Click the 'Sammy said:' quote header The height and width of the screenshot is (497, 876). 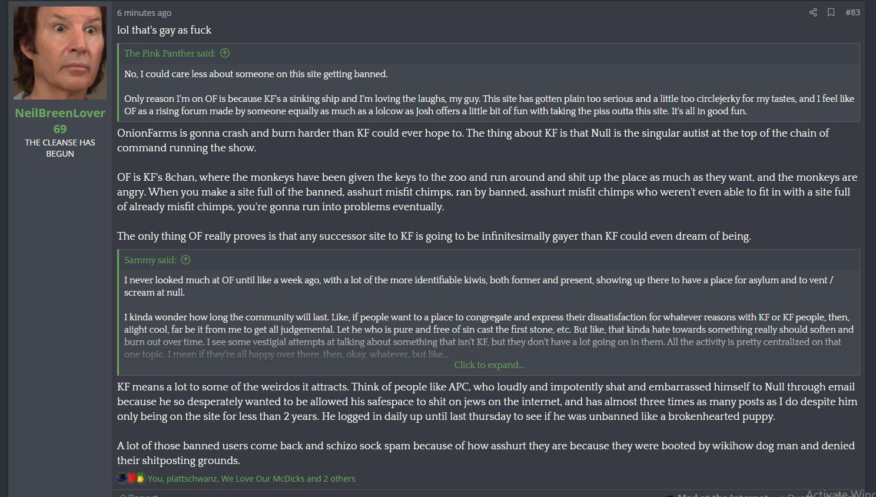150,260
